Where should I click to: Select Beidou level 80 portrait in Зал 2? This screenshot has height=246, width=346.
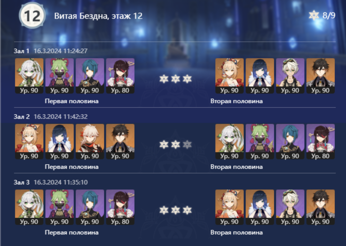tap(321, 141)
